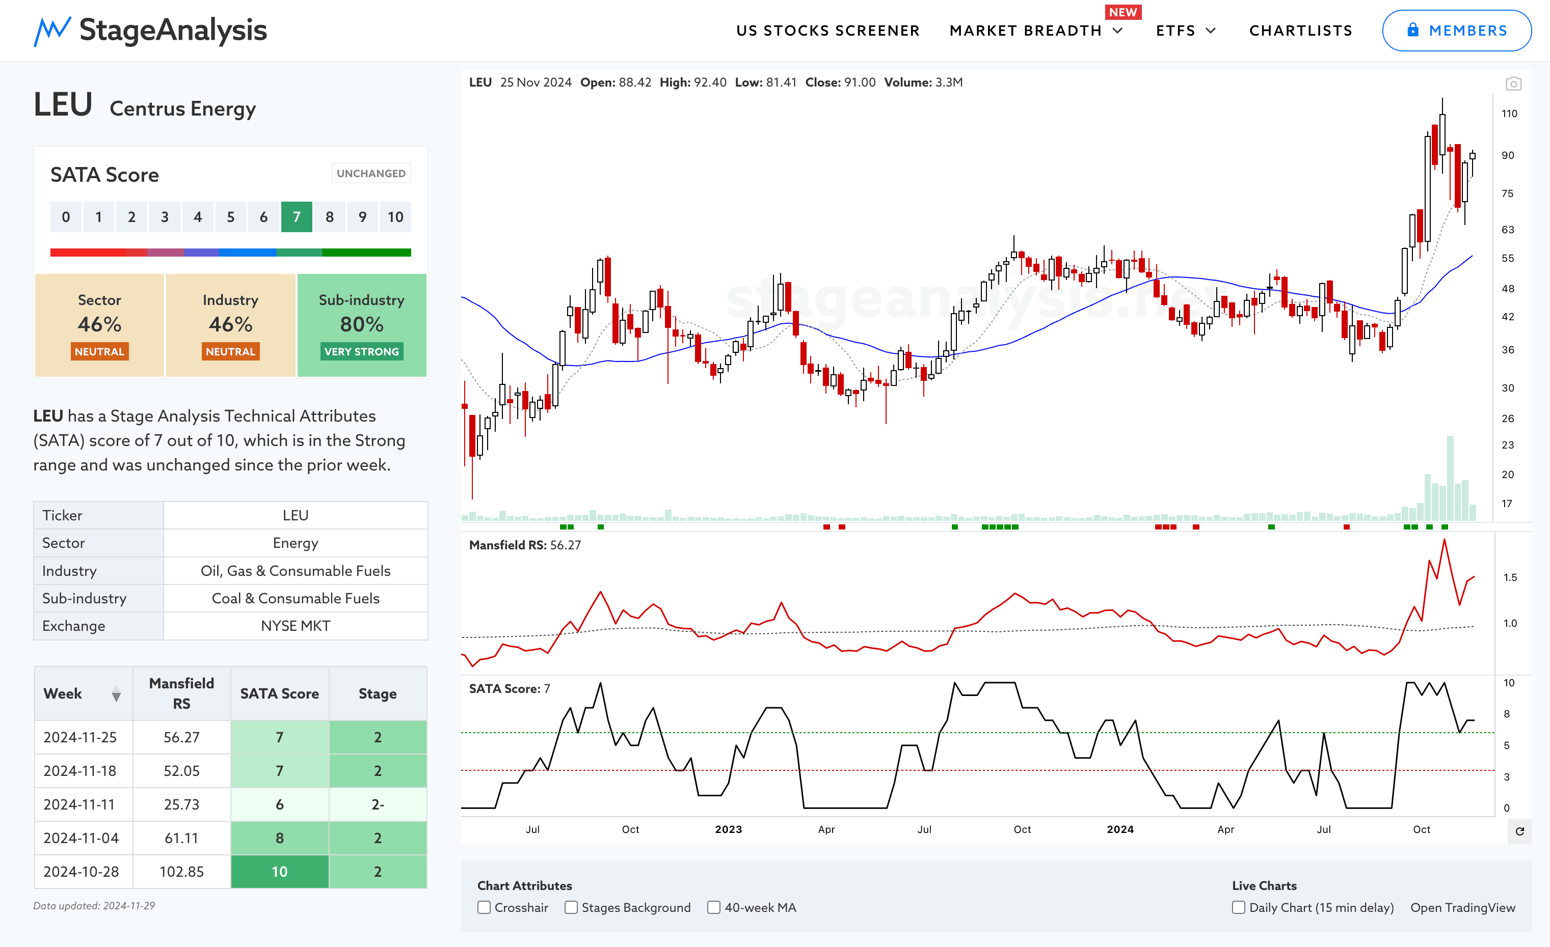Click the 2023 timeline axis label
Screen dimensions: 1550x947
coord(729,829)
